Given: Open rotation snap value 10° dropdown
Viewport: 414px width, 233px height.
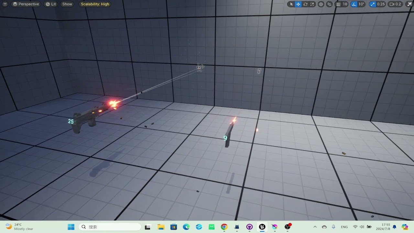Looking at the screenshot, I should point(362,4).
